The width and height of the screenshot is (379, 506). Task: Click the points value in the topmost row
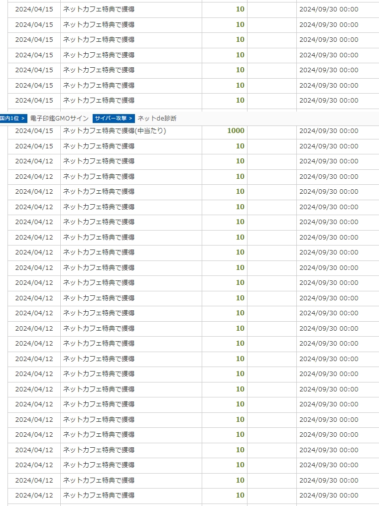point(240,9)
